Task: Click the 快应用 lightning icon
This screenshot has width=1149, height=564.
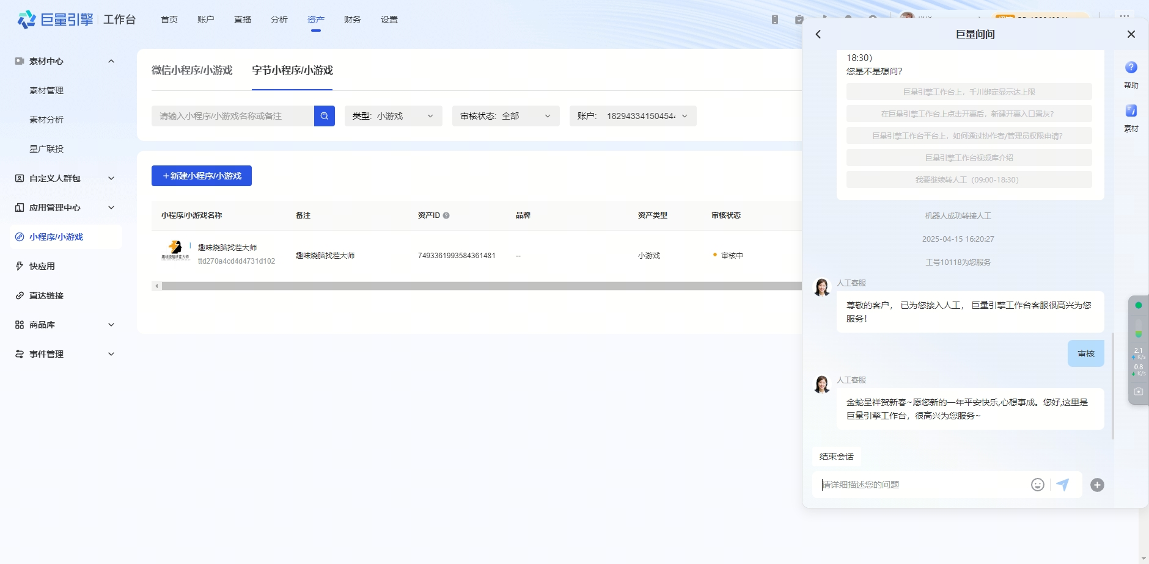Action: pyautogui.click(x=20, y=266)
